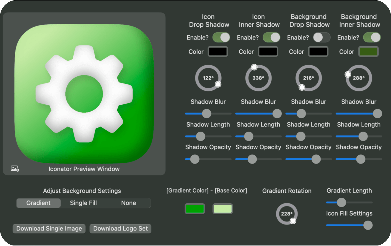
Task: Click Background Drop Shadow's Shadow Opacity slider
Action: [x=309, y=159]
